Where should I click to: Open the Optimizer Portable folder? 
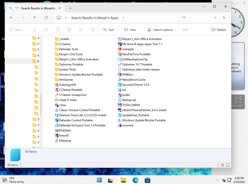coord(69,65)
